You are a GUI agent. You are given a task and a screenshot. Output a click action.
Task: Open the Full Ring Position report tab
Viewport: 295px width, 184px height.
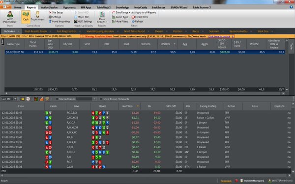tap(66, 31)
